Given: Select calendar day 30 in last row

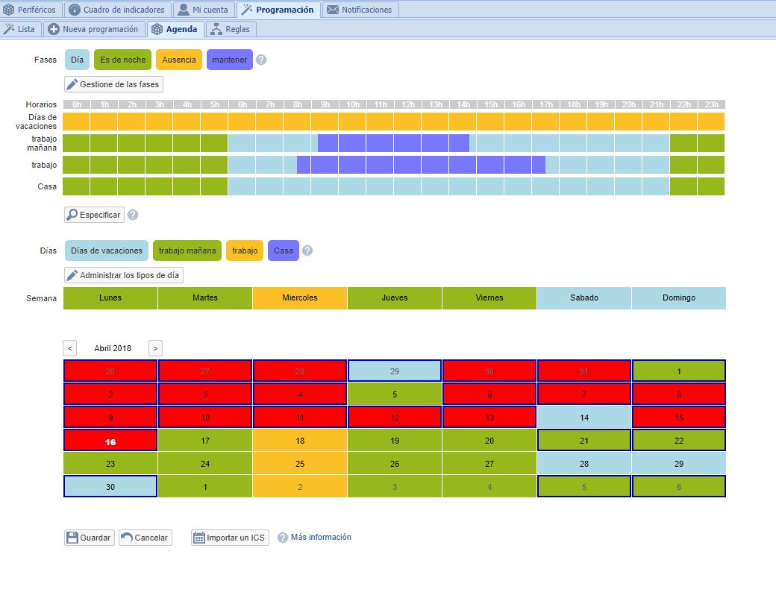Looking at the screenshot, I should coord(110,487).
